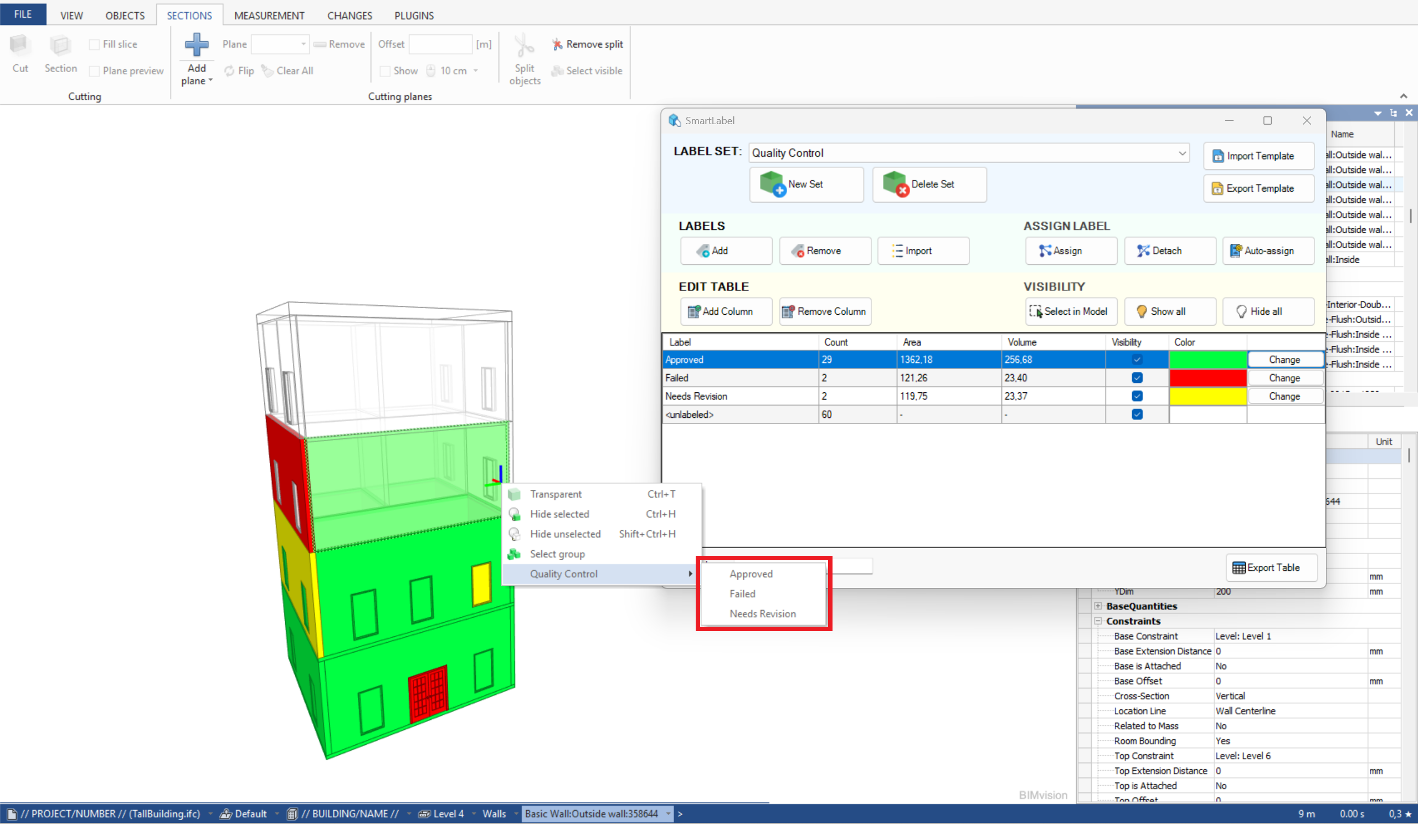Enable the Plane preview checkbox
The height and width of the screenshot is (824, 1418).
pyautogui.click(x=95, y=71)
